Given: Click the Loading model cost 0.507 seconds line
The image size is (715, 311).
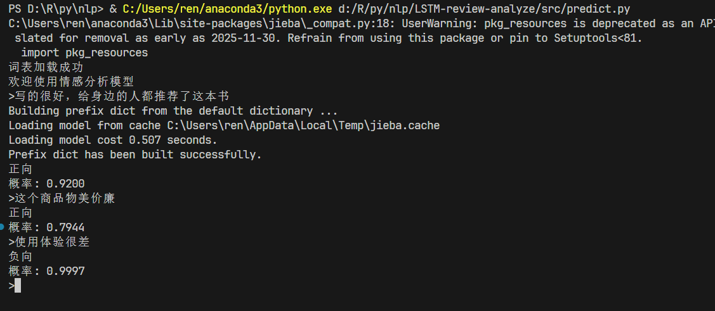Looking at the screenshot, I should coord(112,140).
